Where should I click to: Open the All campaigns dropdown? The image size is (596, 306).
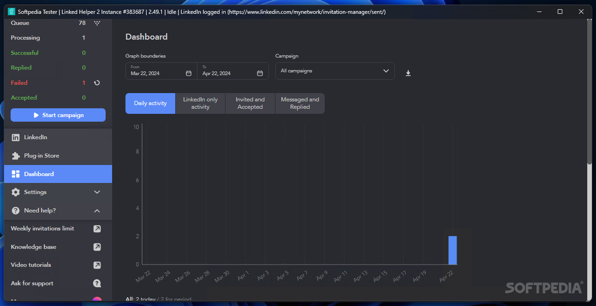coord(335,71)
